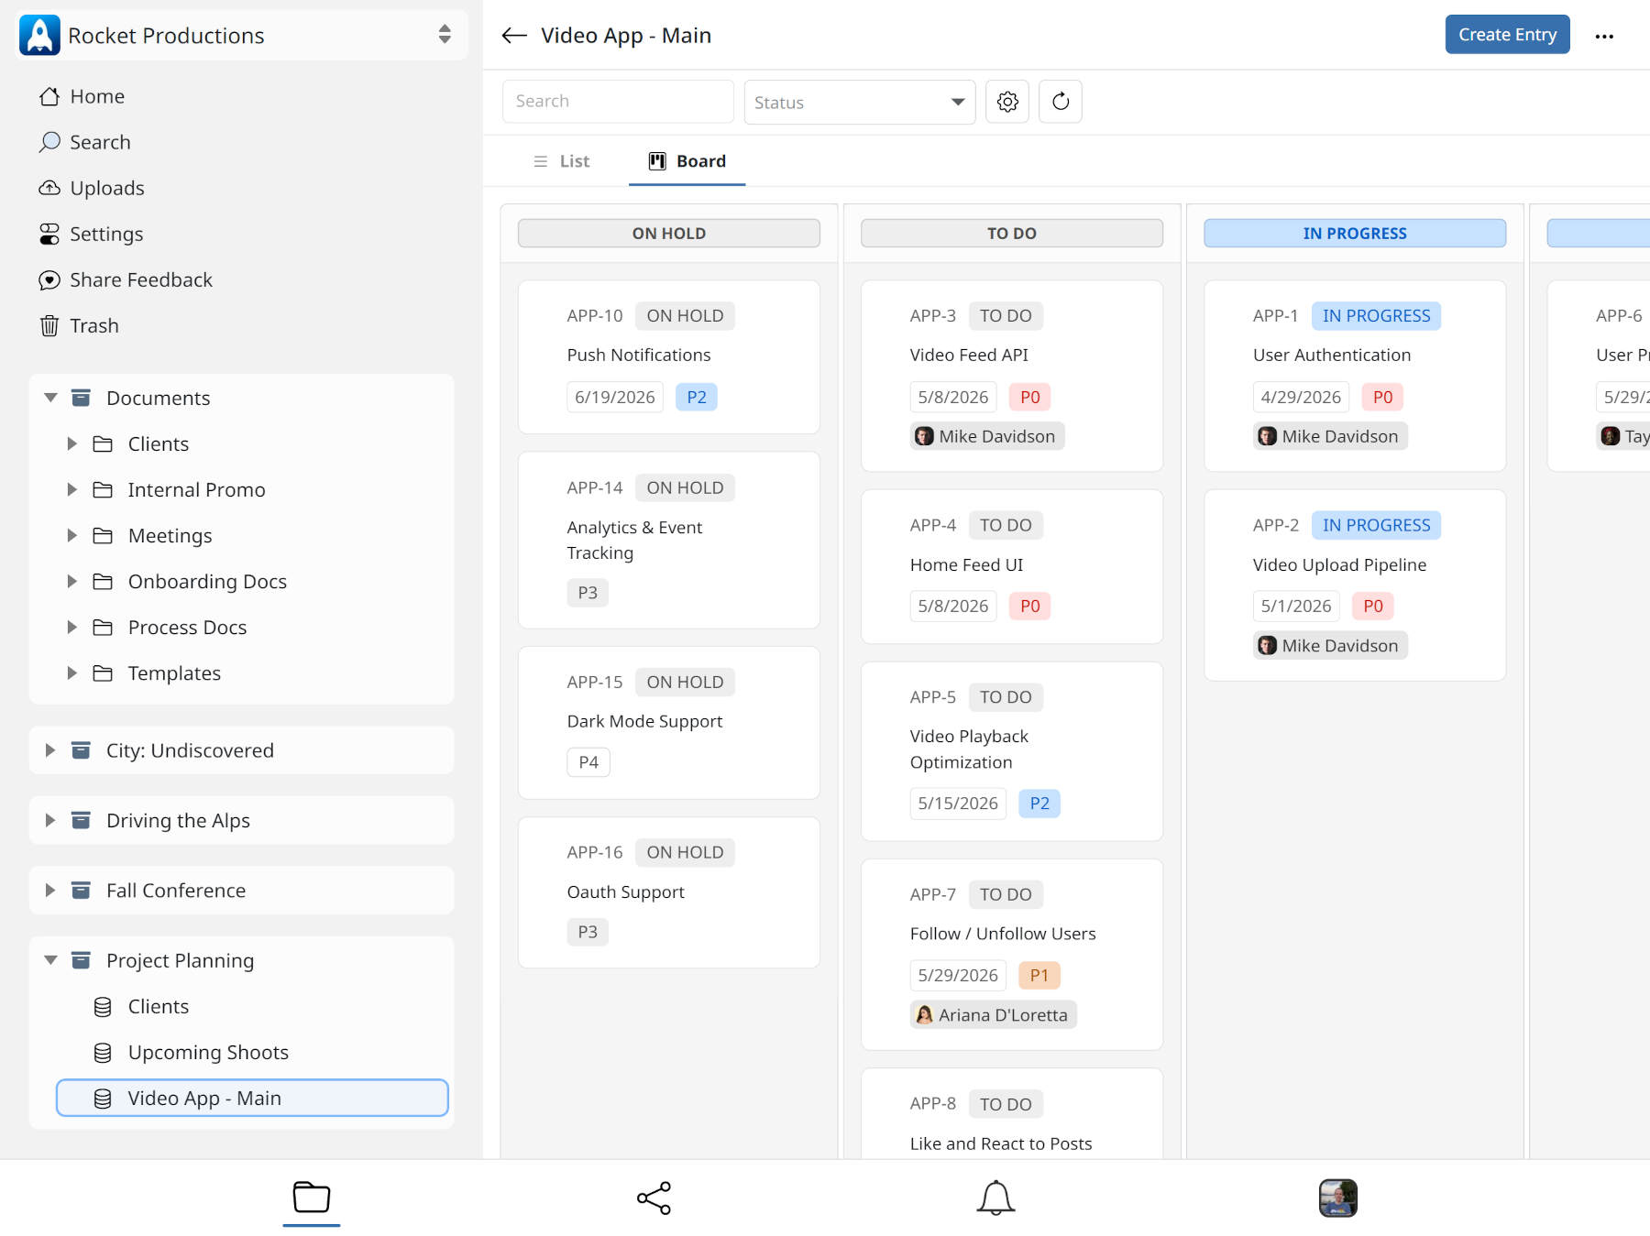Open the Search page from the sidebar

[x=99, y=142]
